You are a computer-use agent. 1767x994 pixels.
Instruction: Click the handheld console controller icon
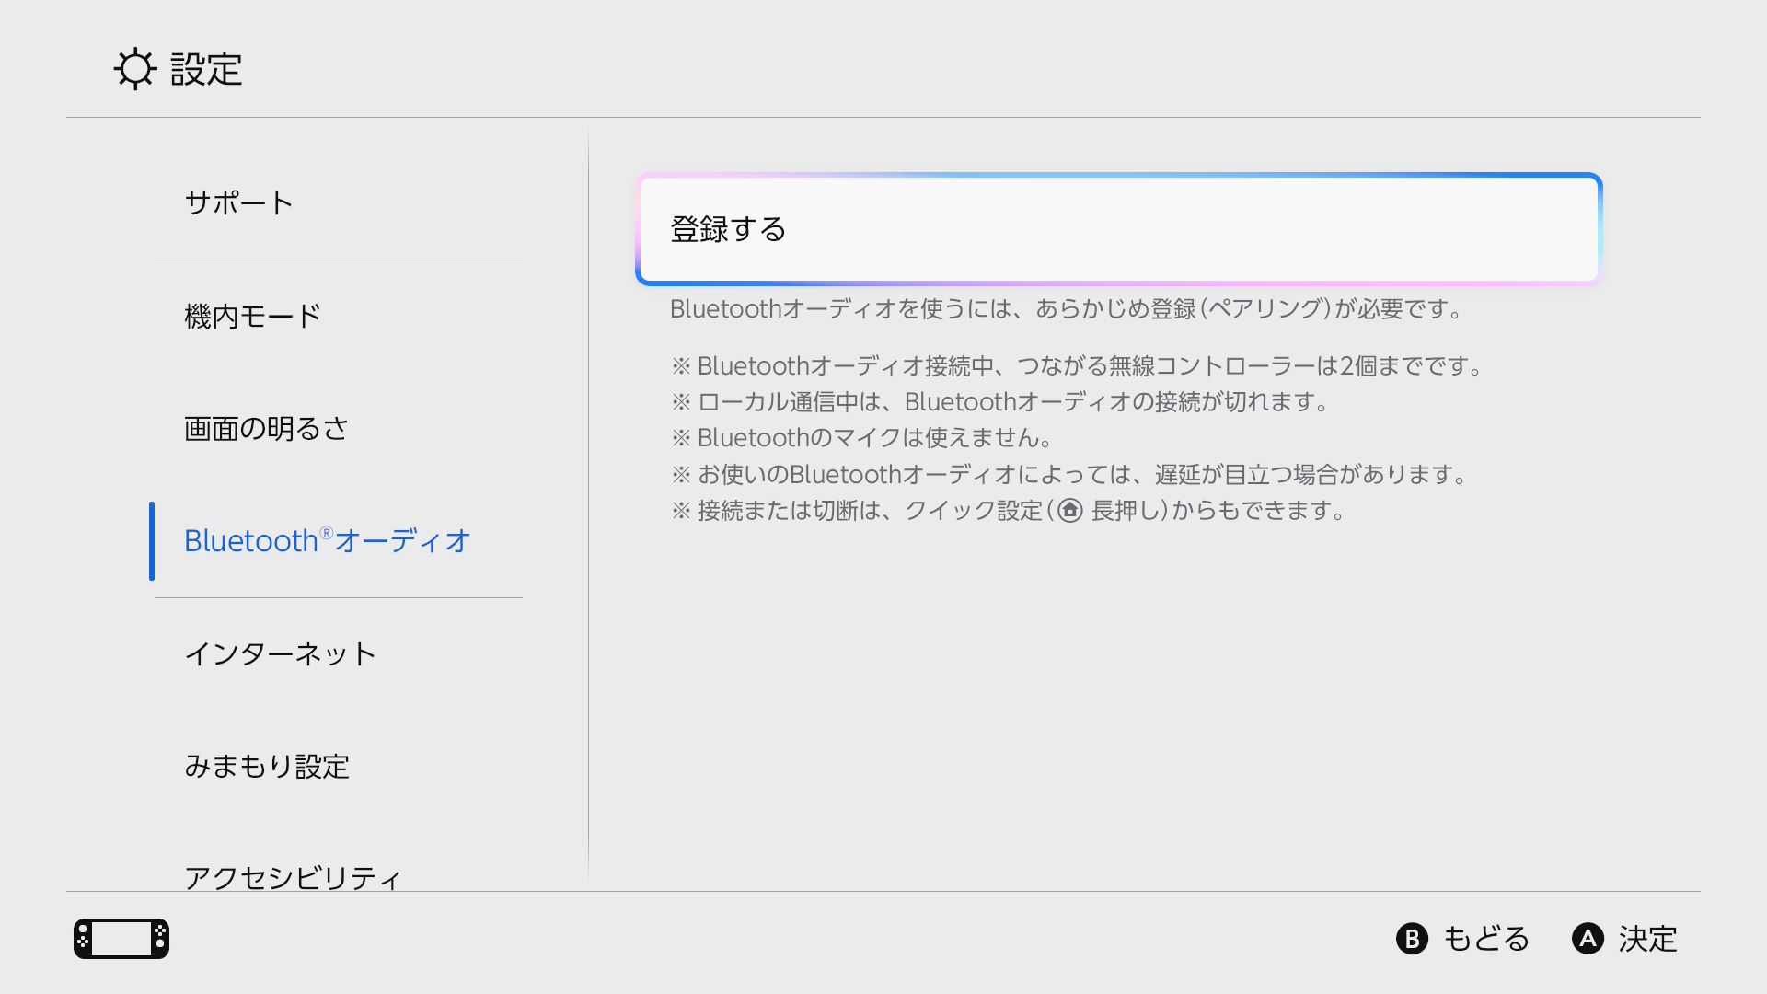pos(121,939)
